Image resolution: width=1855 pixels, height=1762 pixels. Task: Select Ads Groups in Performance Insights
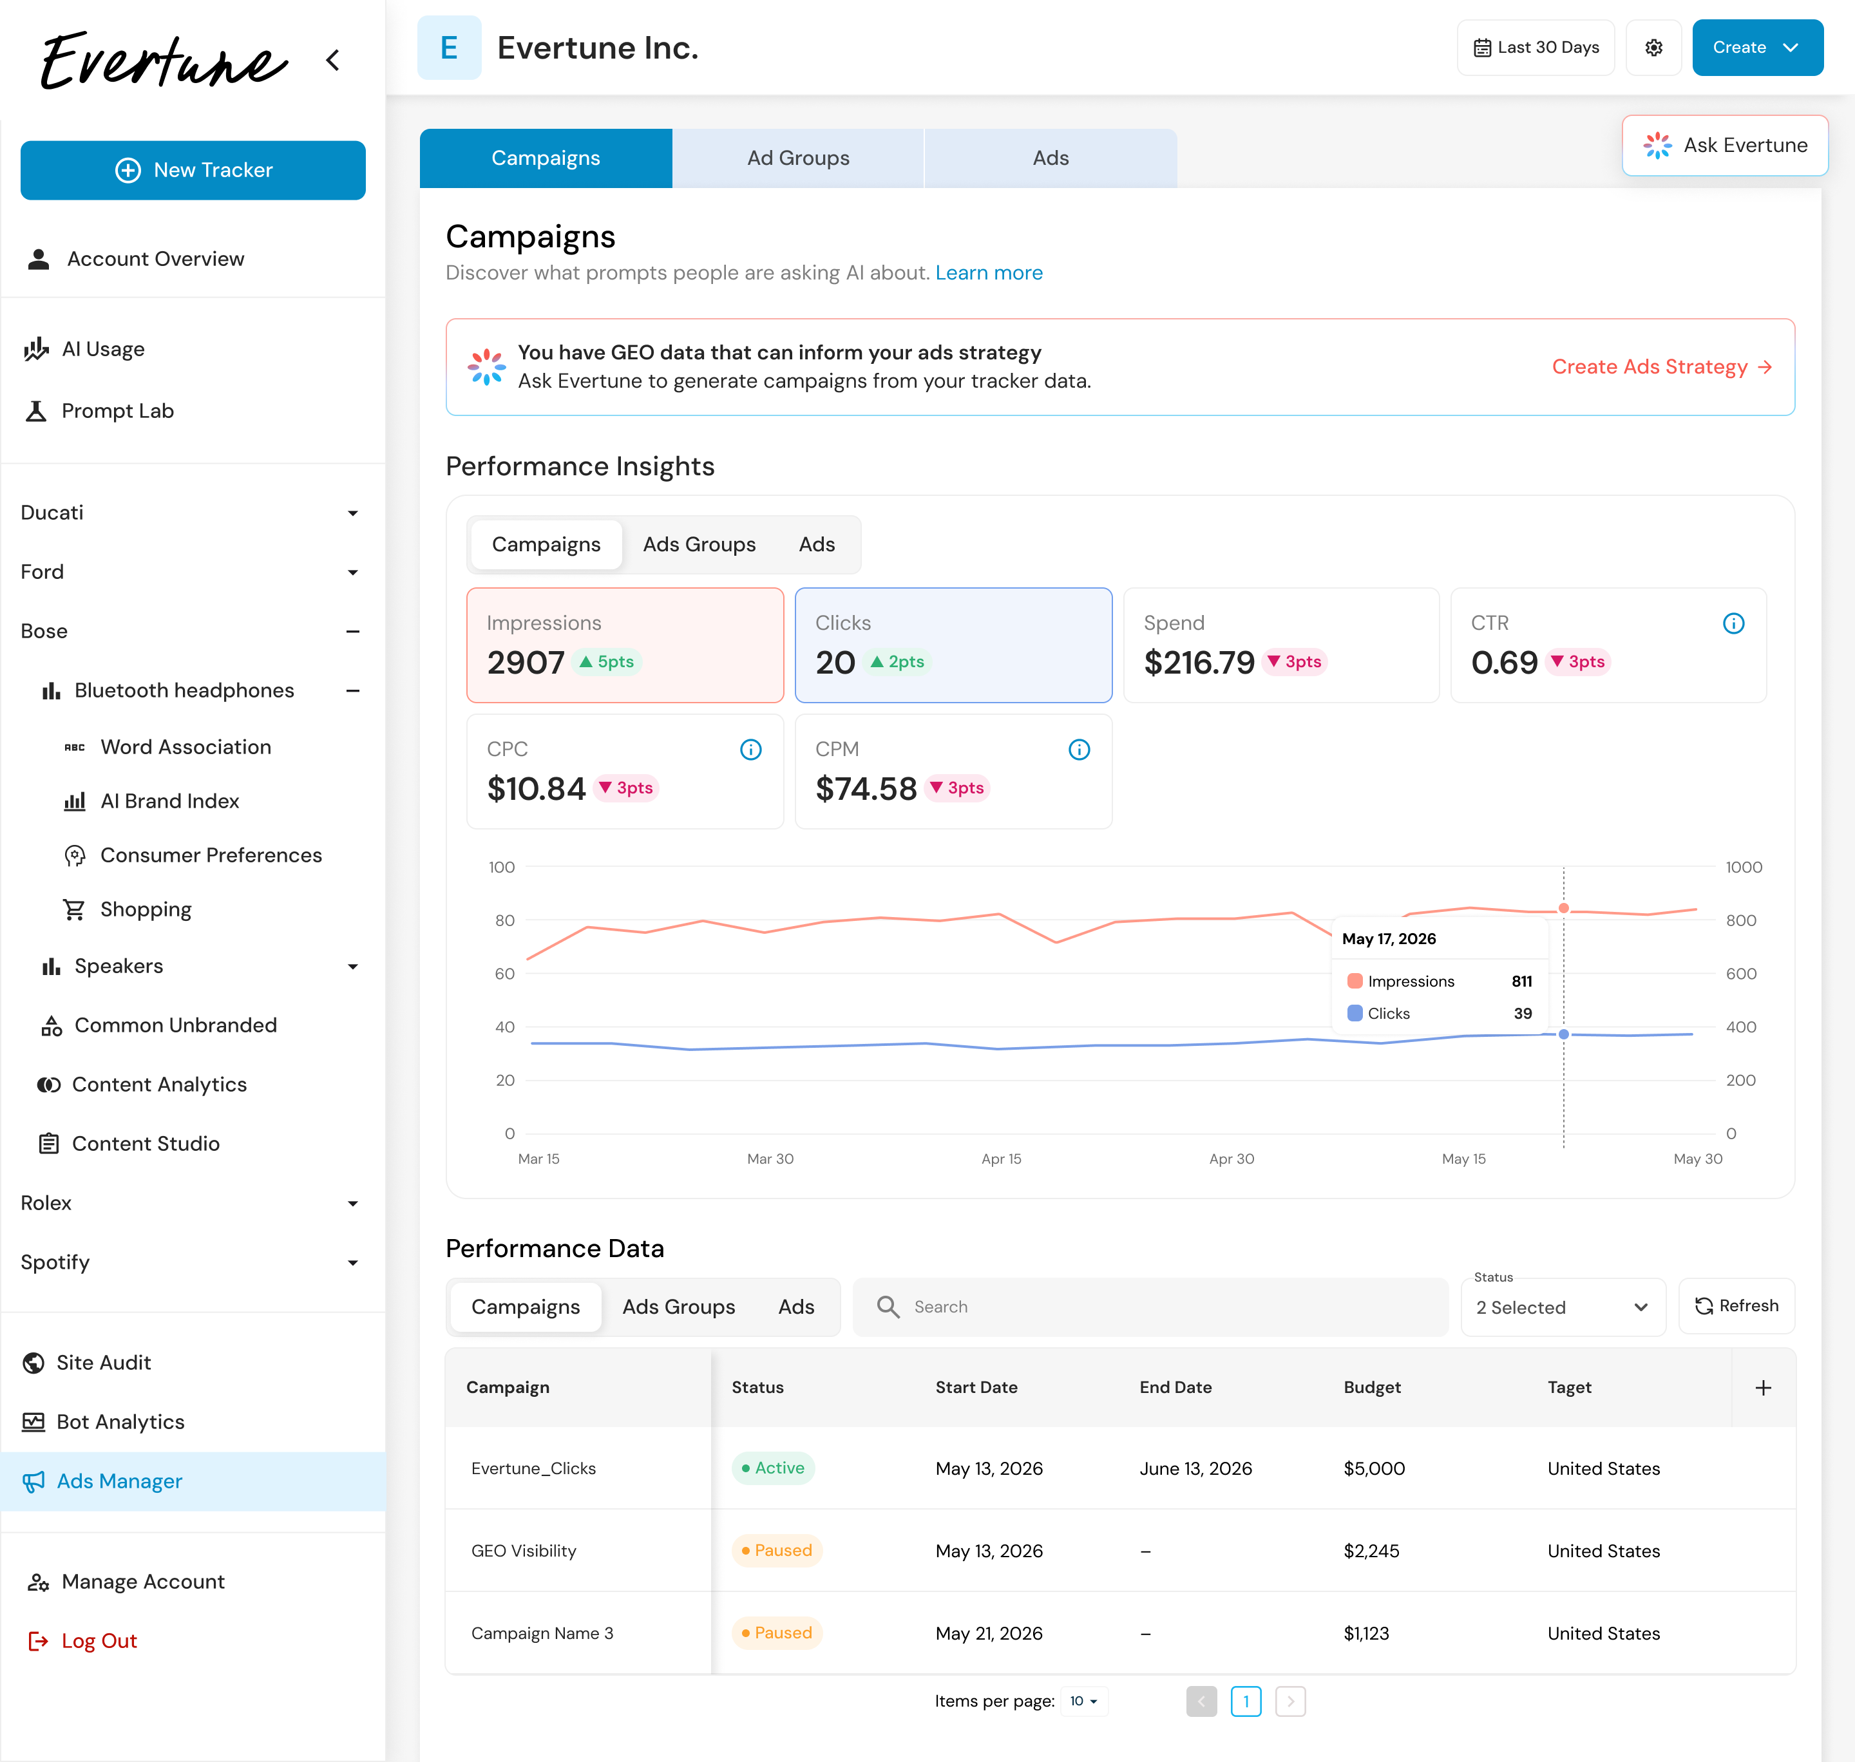[x=699, y=544]
